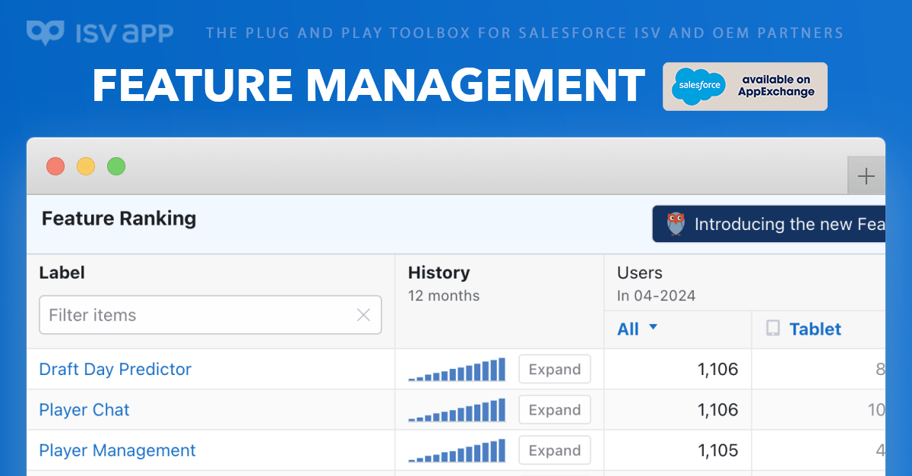Click the Label column header
The image size is (912, 476).
pos(62,273)
